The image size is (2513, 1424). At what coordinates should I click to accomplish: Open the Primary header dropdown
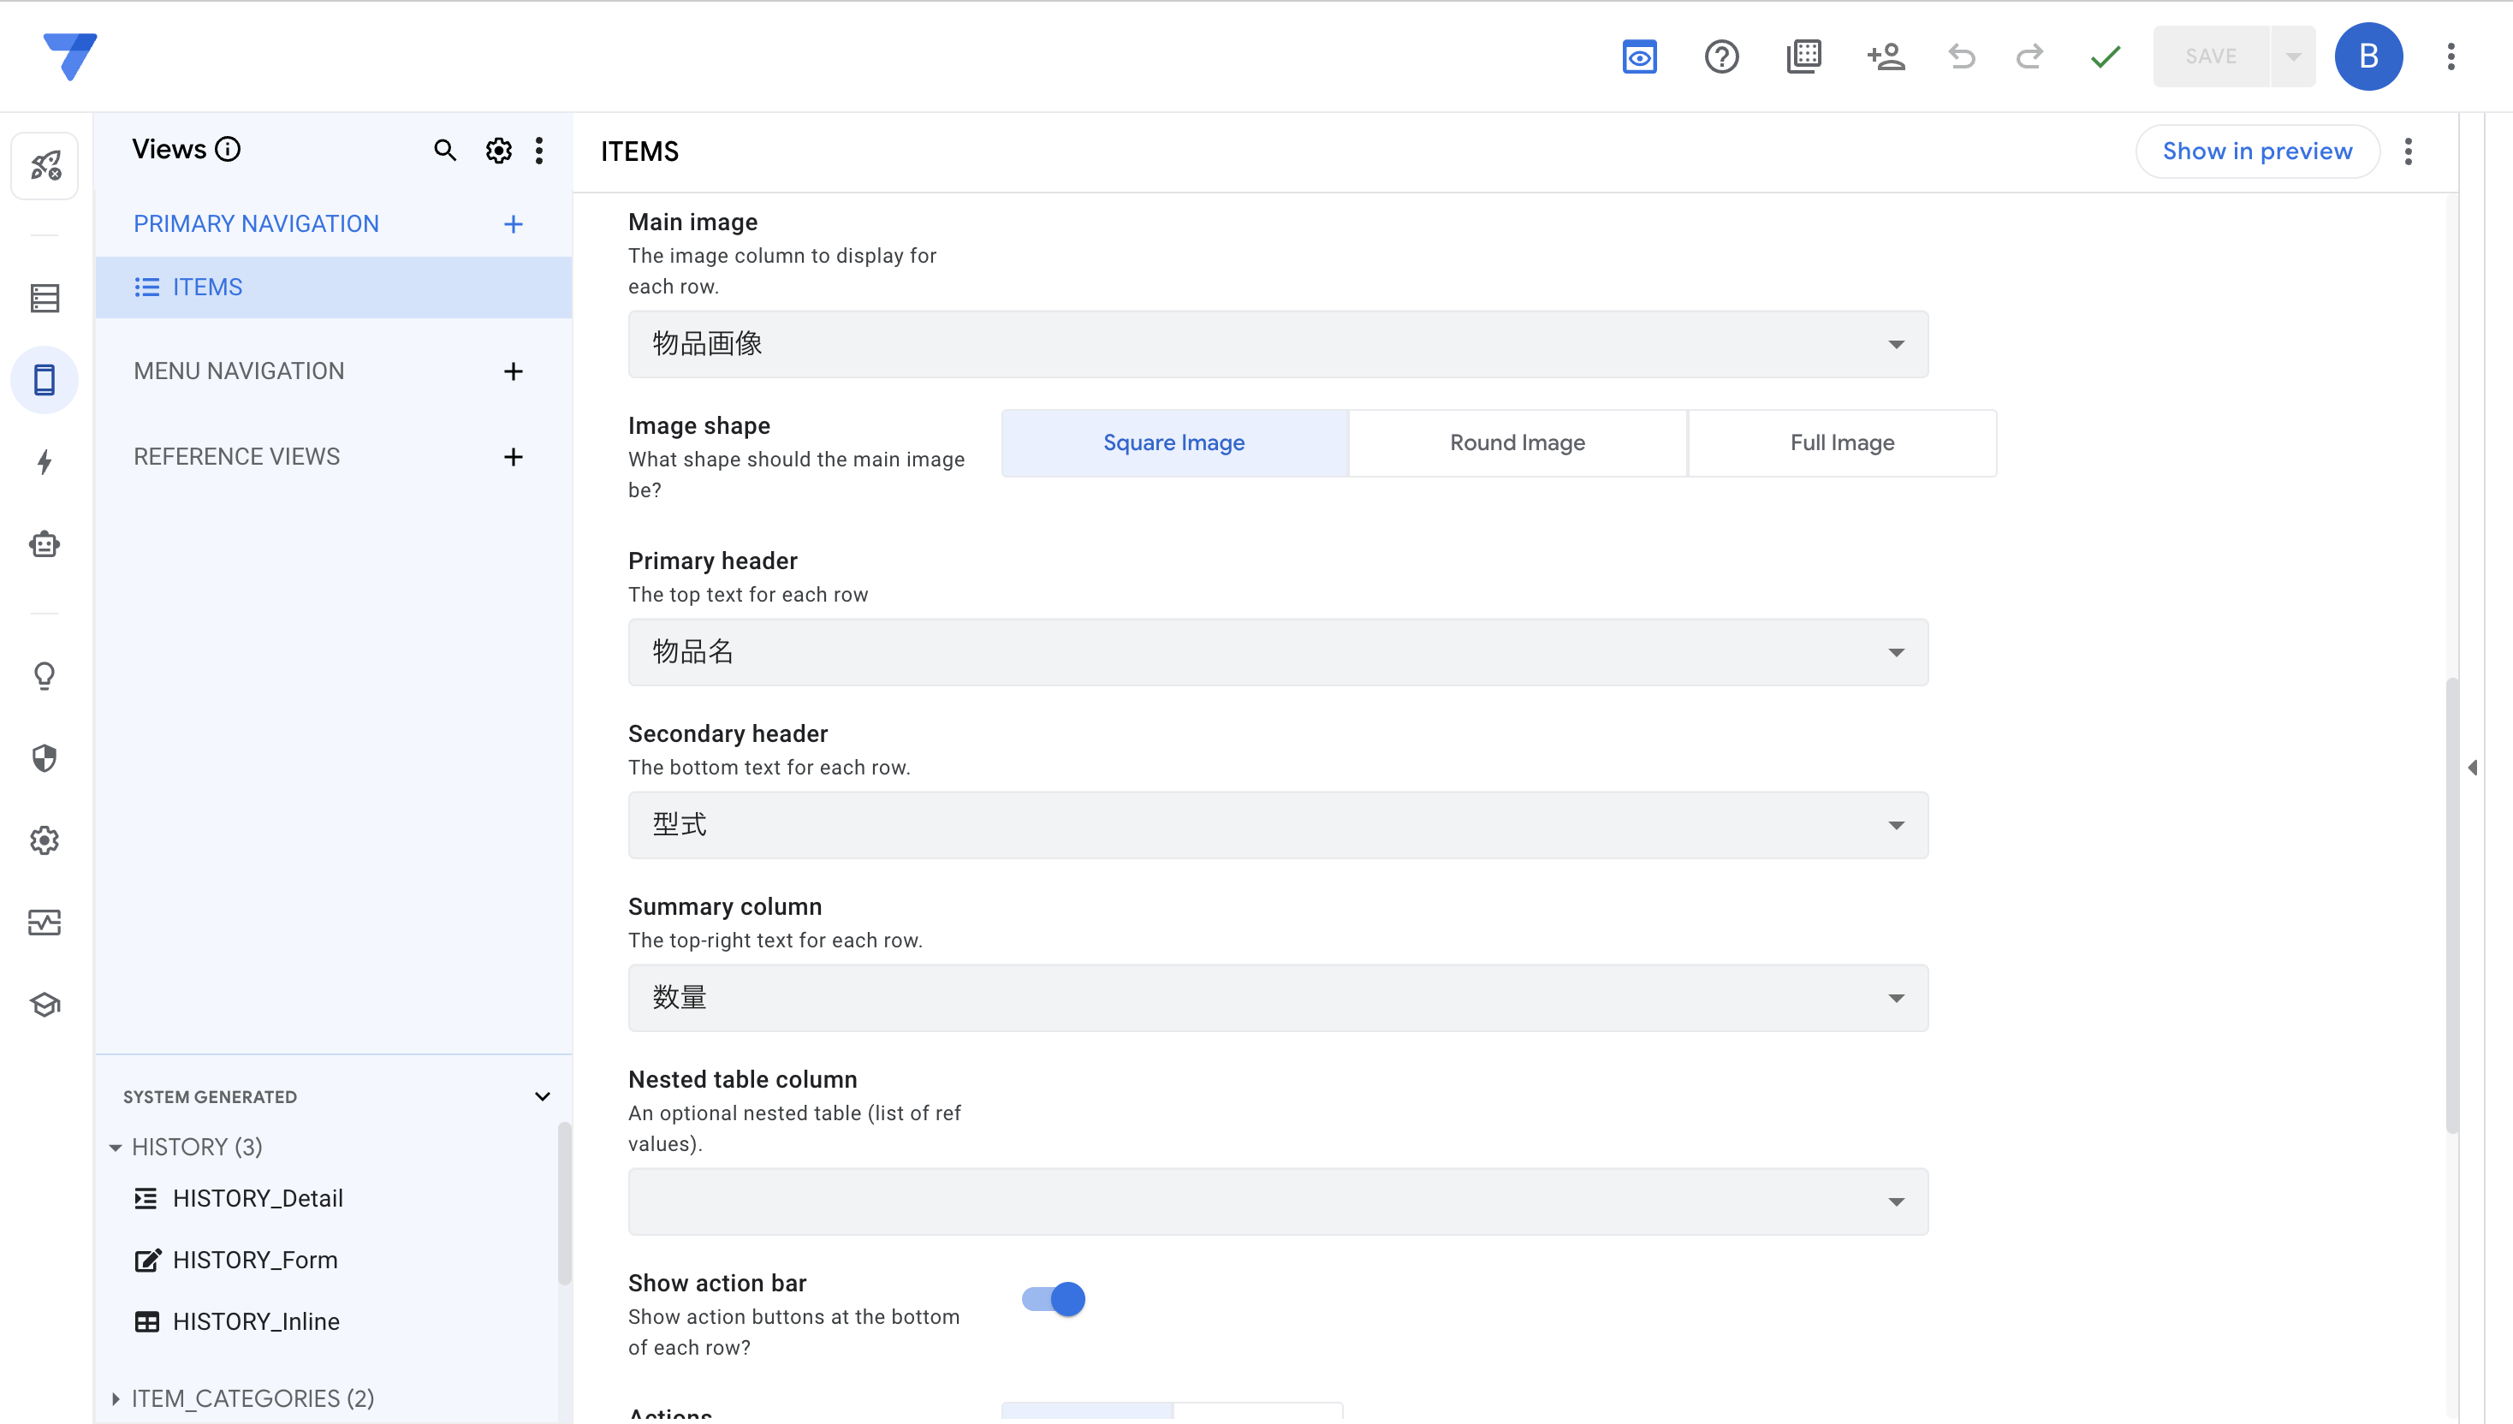(x=1278, y=652)
